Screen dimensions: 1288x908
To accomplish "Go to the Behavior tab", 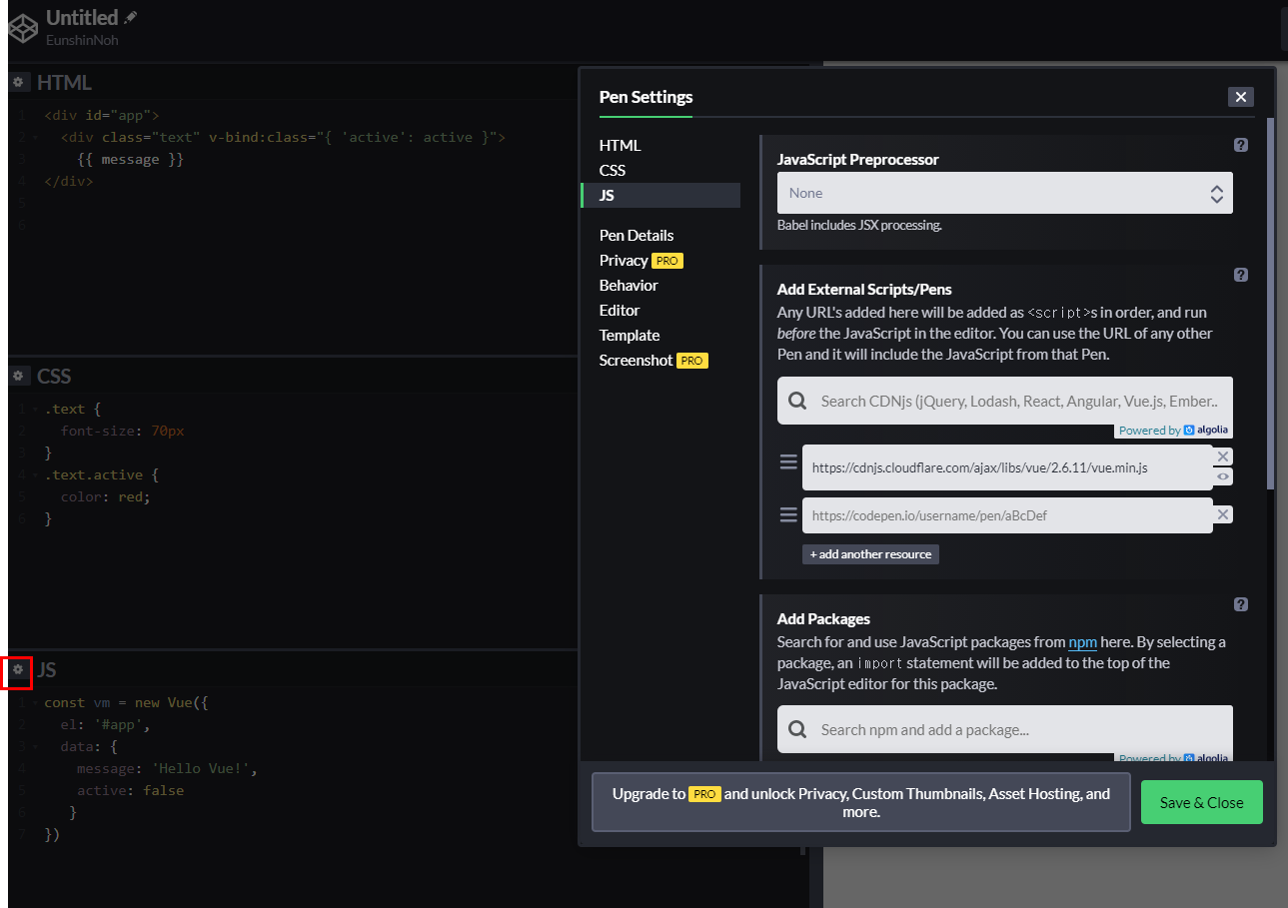I will click(x=629, y=285).
